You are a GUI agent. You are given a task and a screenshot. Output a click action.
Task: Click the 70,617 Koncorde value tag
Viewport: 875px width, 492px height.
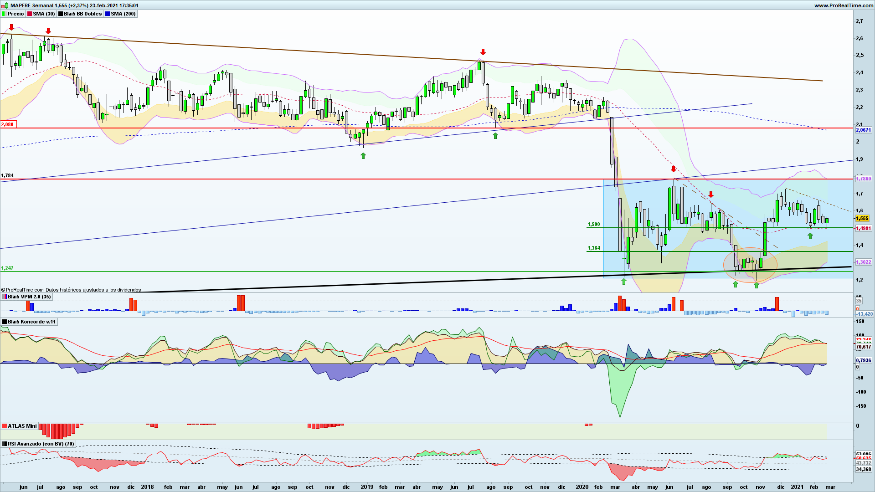[x=864, y=347]
